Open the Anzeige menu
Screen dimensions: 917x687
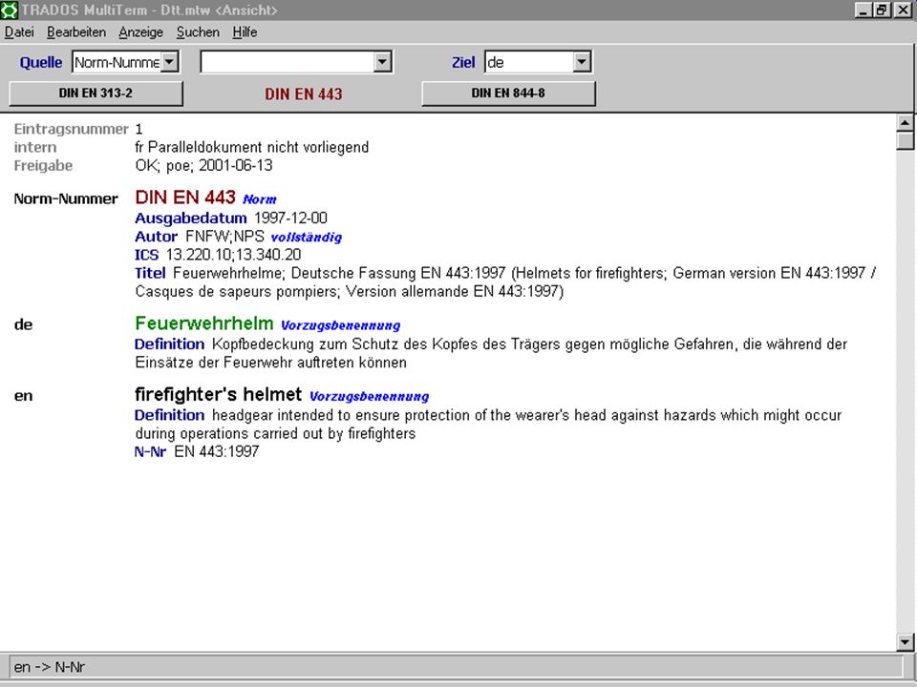141,32
